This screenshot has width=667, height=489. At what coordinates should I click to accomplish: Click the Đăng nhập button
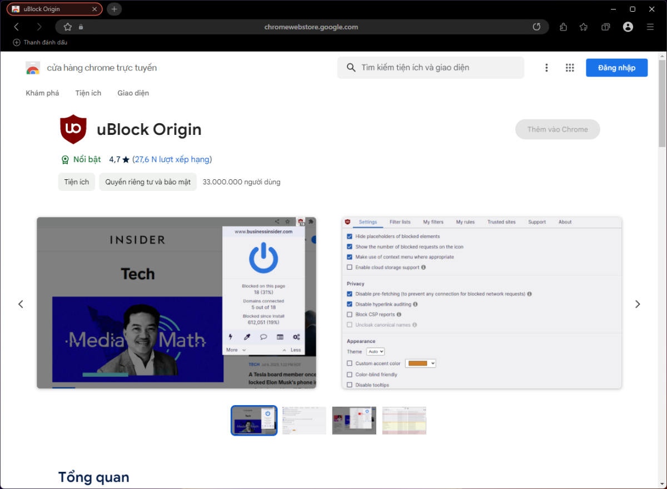click(616, 68)
